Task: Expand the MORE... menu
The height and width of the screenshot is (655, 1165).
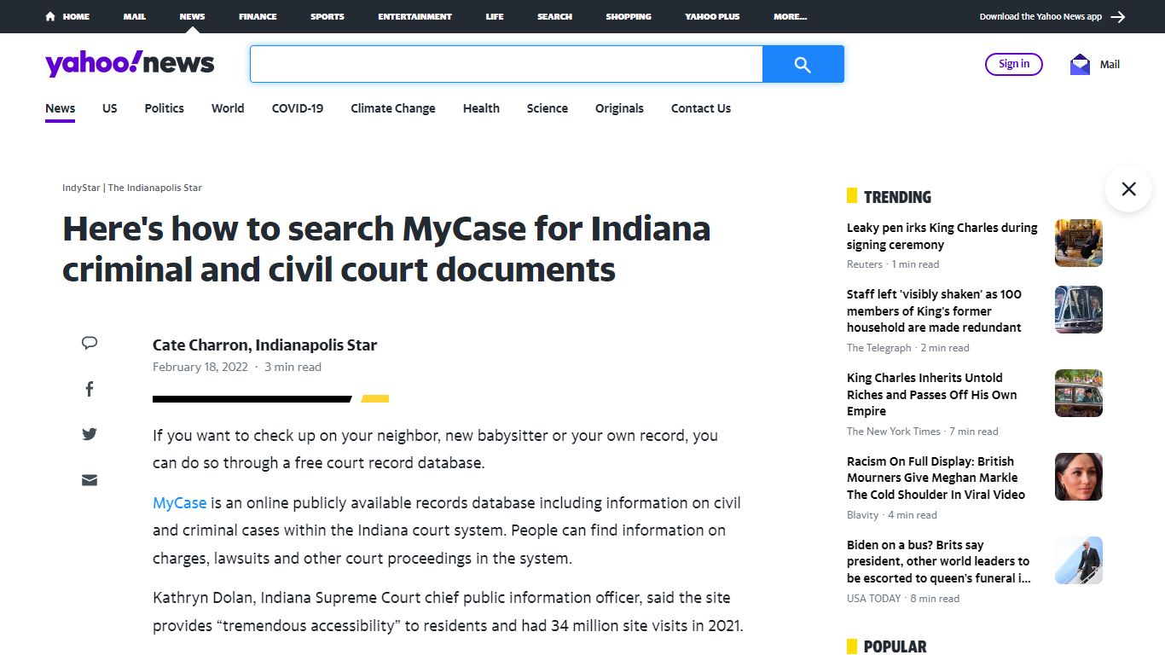Action: 791,16
